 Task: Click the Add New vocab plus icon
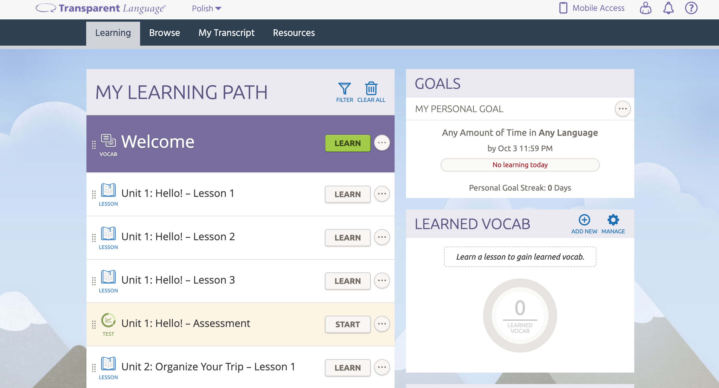584,220
